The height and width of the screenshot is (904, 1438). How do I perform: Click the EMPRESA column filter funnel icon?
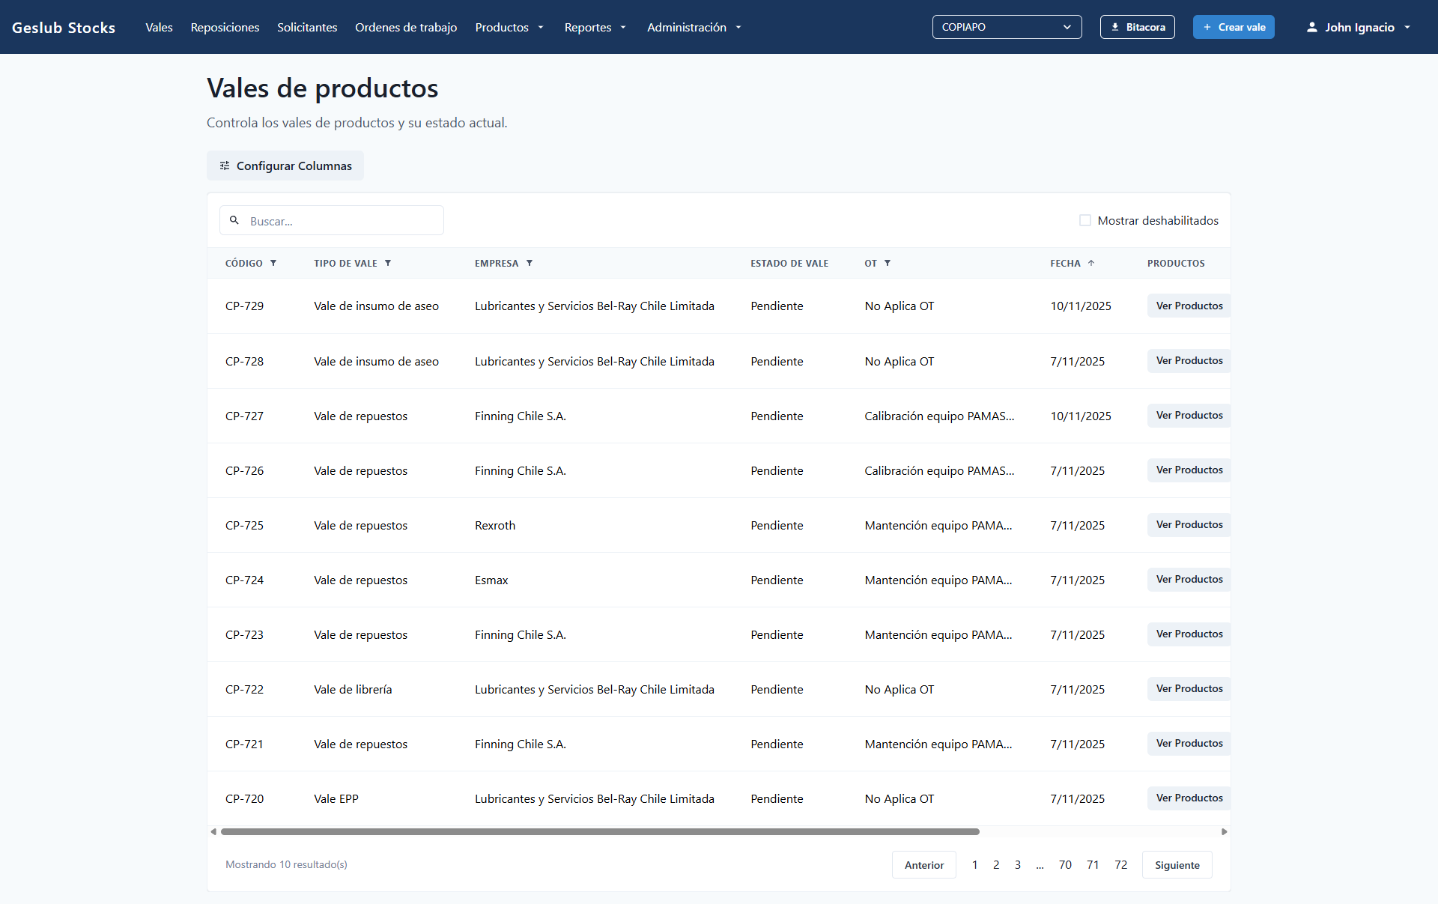coord(530,264)
